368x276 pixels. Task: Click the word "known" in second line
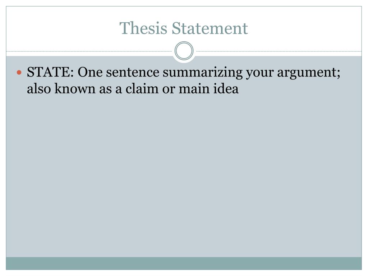pyautogui.click(x=75, y=89)
